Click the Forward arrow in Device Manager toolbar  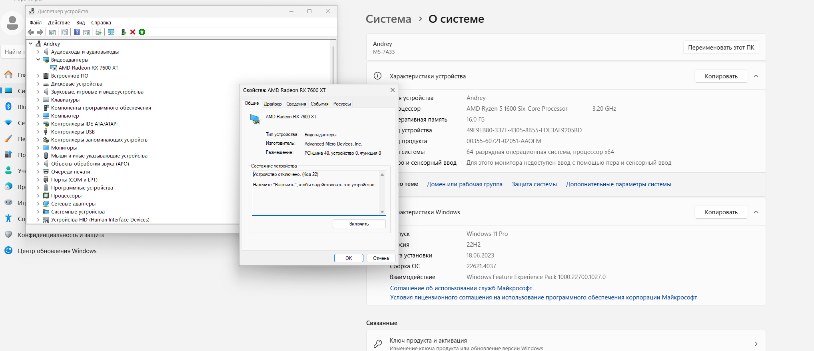coord(40,32)
